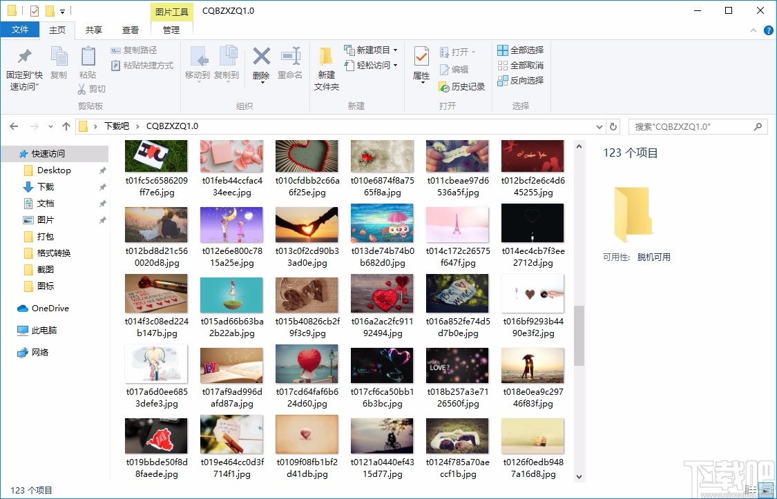Switch to the 查看 (View) tab

point(131,30)
